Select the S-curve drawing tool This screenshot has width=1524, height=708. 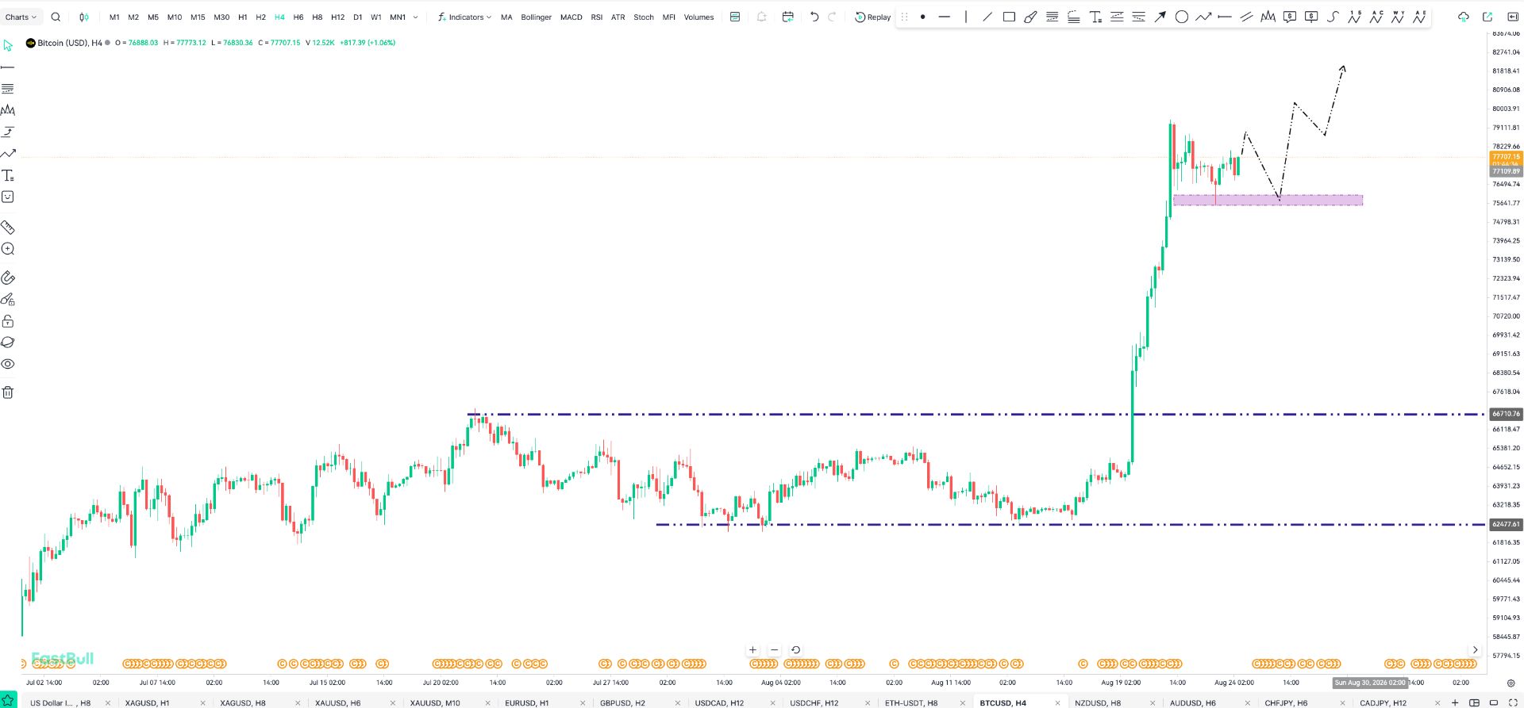point(1333,17)
